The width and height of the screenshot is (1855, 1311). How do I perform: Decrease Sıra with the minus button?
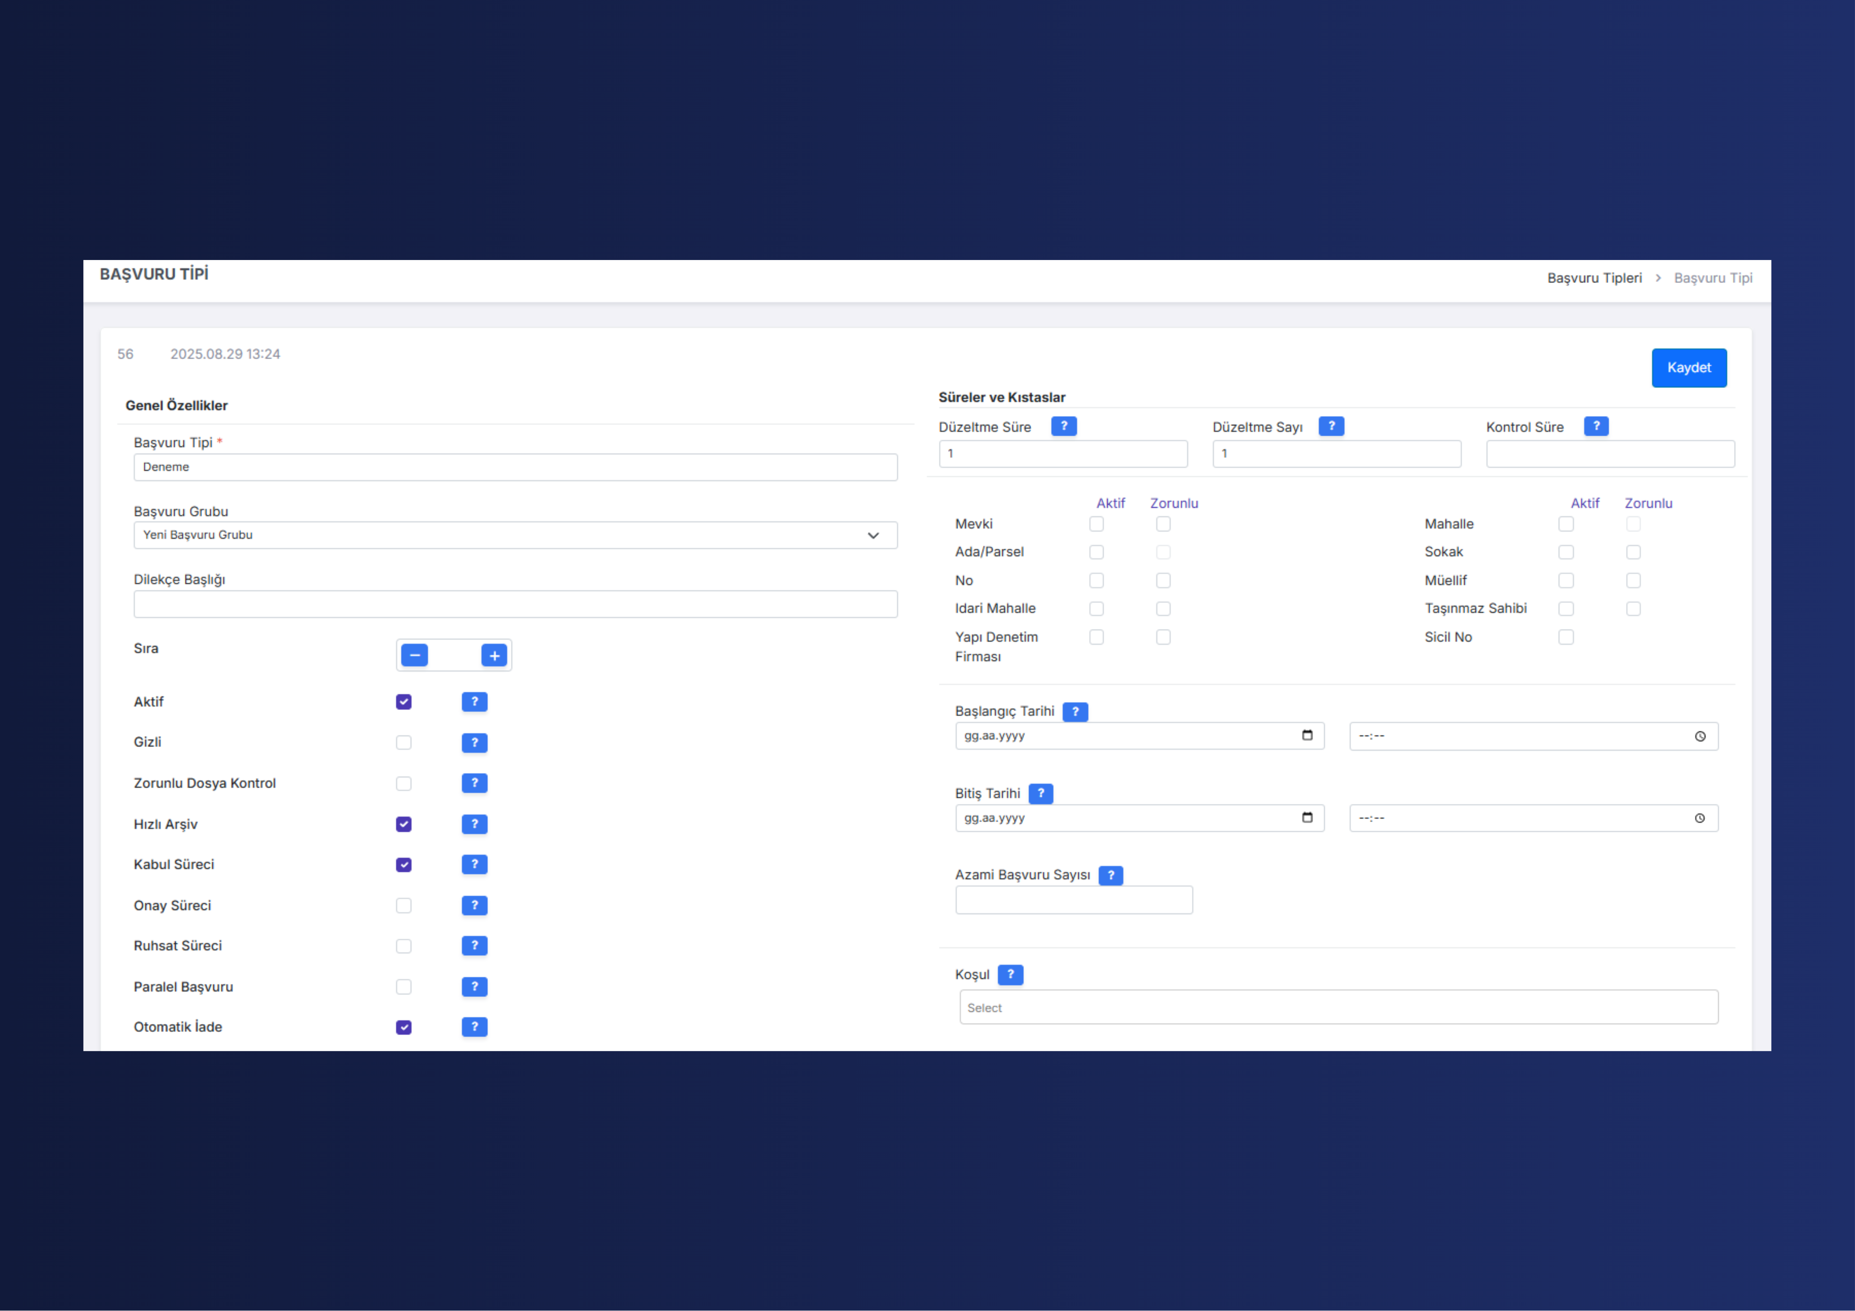point(415,655)
